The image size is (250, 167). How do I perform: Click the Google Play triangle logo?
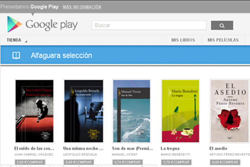point(14,24)
